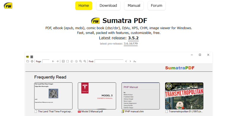Go to next page with the right arrow
The width and height of the screenshot is (237, 116).
pos(57,61)
